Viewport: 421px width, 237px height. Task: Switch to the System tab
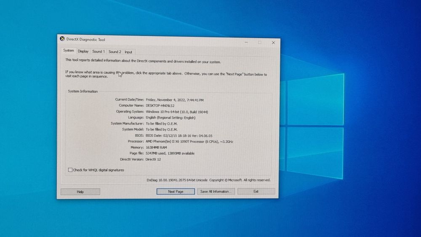pos(69,51)
